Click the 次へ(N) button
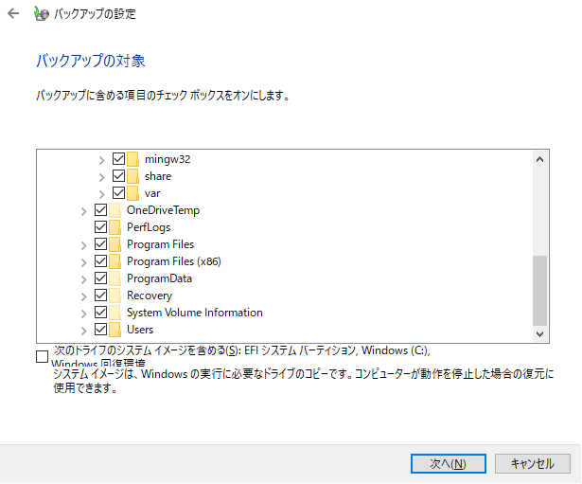The image size is (582, 484). point(449,463)
